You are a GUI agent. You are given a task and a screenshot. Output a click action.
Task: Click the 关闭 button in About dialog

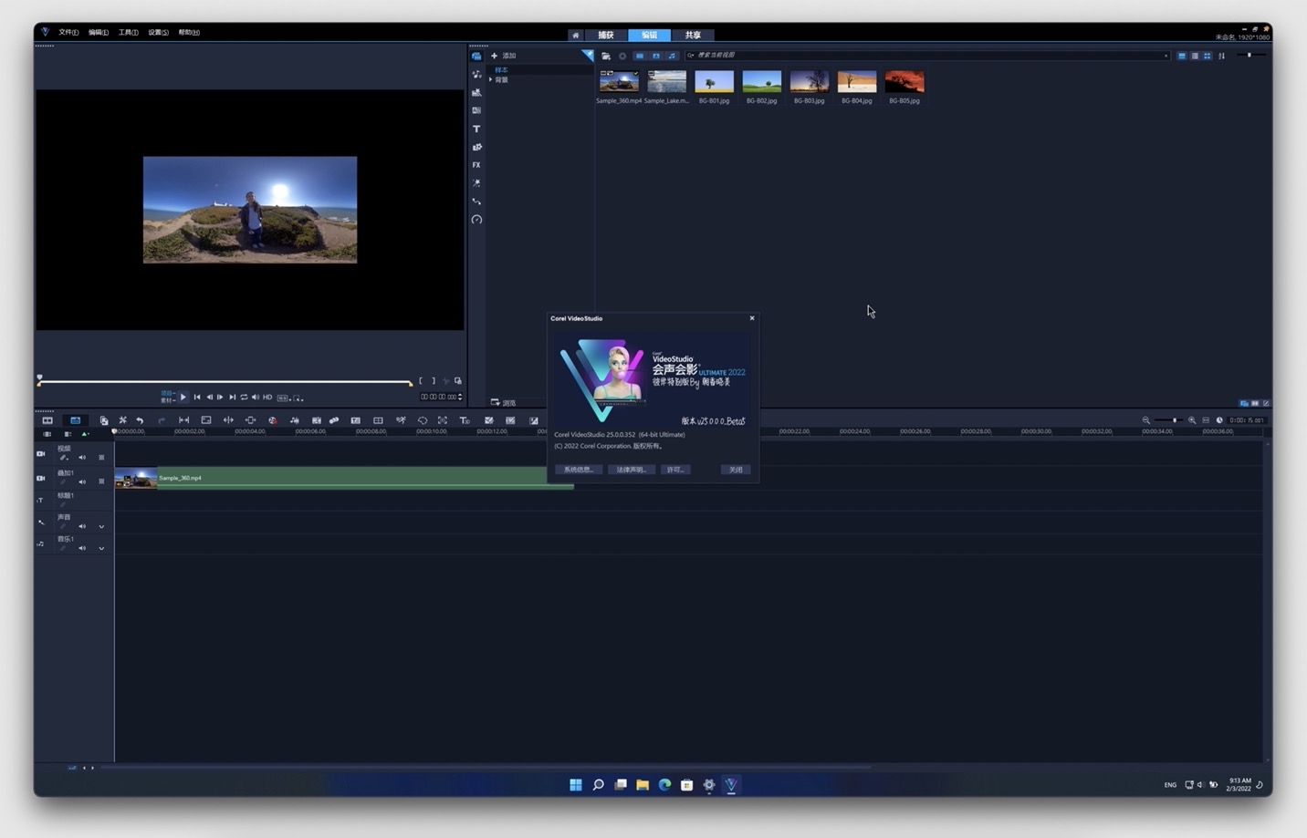736,470
